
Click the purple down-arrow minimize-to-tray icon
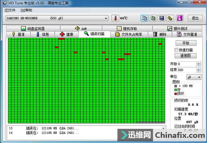(x=180, y=18)
